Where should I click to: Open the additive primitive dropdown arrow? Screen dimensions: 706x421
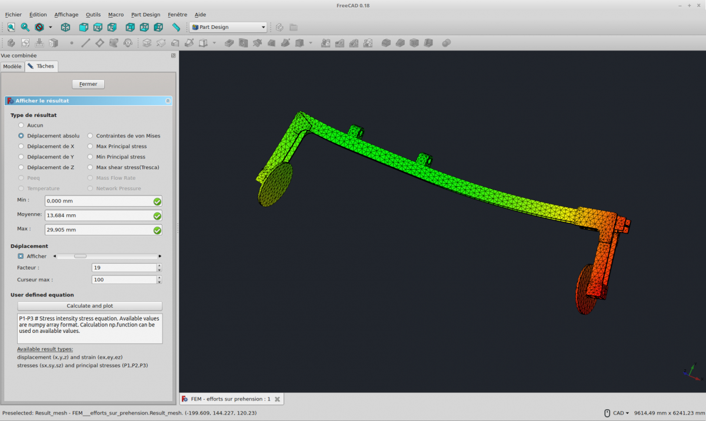[214, 43]
